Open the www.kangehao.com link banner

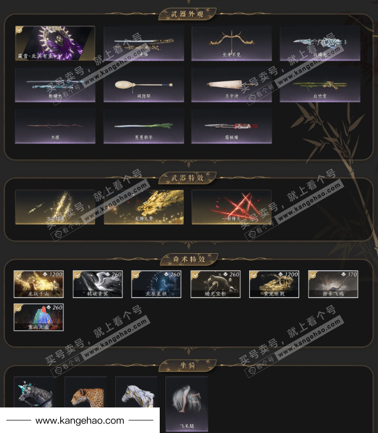coord(79,420)
